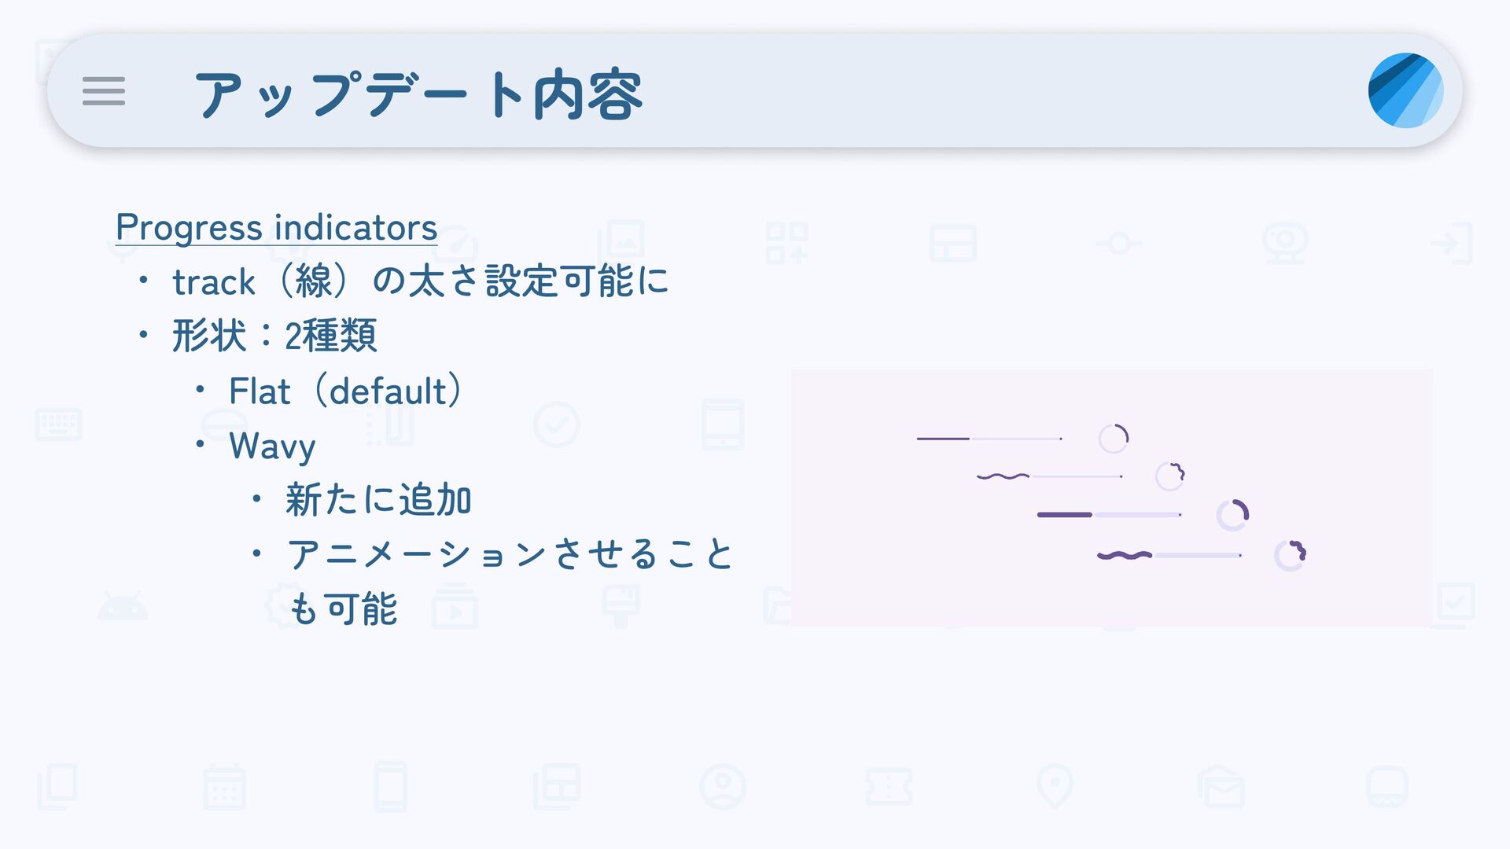
Task: Click the faint account circle icon
Action: point(722,786)
